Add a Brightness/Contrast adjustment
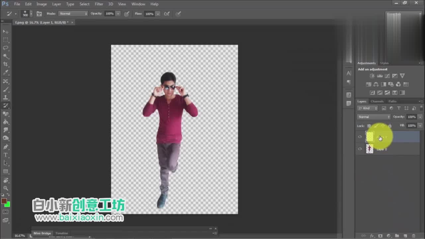This screenshot has width=425, height=239. 372,76
